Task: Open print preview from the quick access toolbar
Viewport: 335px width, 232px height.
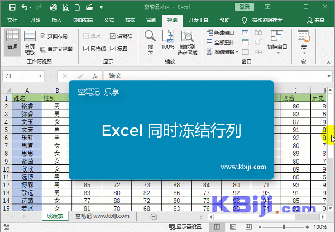Action: (x=65, y=7)
